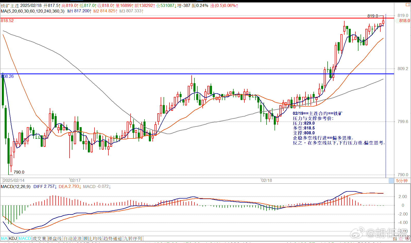Click the M2 814.825 value
This screenshot has width=411, height=243.
[x=105, y=11]
